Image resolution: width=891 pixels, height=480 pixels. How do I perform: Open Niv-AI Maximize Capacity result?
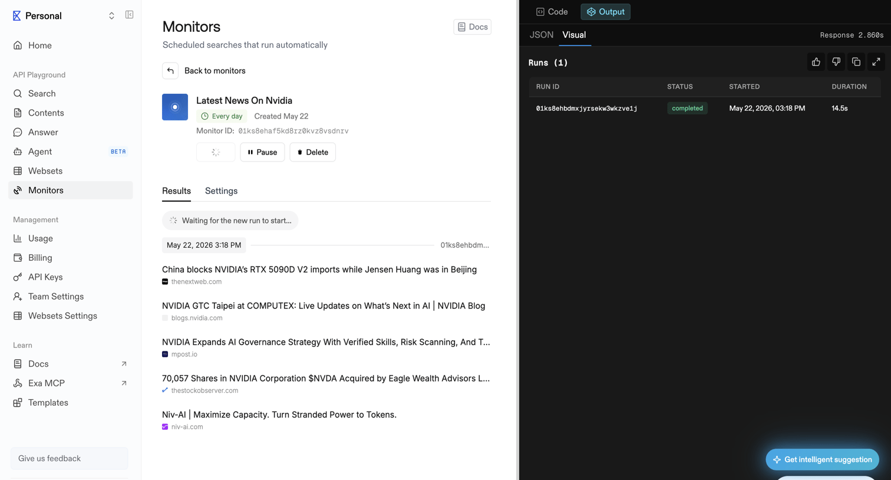(x=279, y=415)
